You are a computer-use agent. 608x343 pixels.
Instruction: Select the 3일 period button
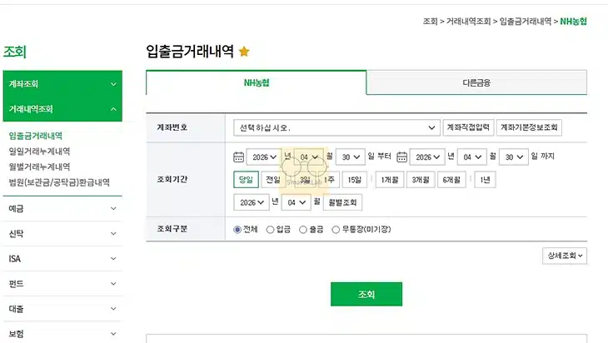[x=306, y=180]
